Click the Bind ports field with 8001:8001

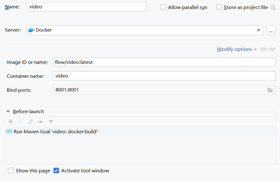(x=164, y=90)
